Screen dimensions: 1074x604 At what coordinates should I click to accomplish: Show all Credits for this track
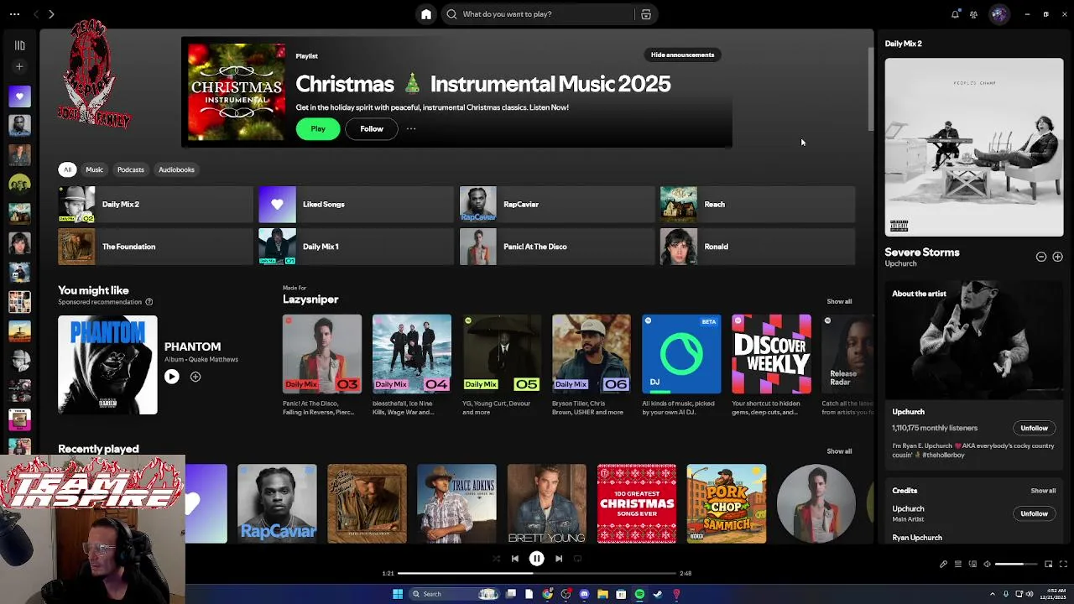pos(1043,491)
